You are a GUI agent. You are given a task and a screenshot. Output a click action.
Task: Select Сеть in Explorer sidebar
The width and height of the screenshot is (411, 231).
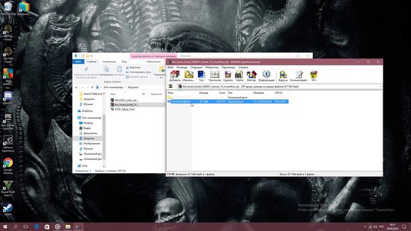coord(82,166)
